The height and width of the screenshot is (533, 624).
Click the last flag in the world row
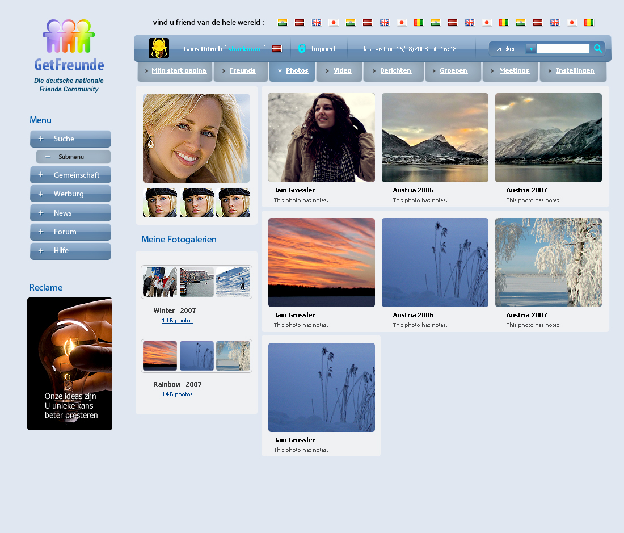pos(589,22)
